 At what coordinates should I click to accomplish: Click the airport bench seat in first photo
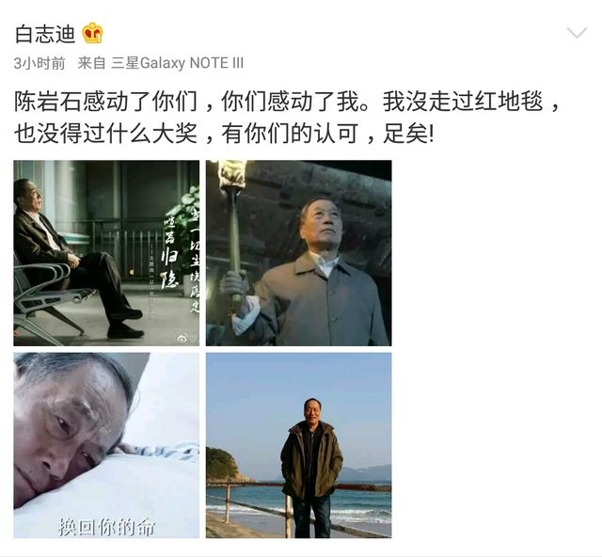click(48, 295)
